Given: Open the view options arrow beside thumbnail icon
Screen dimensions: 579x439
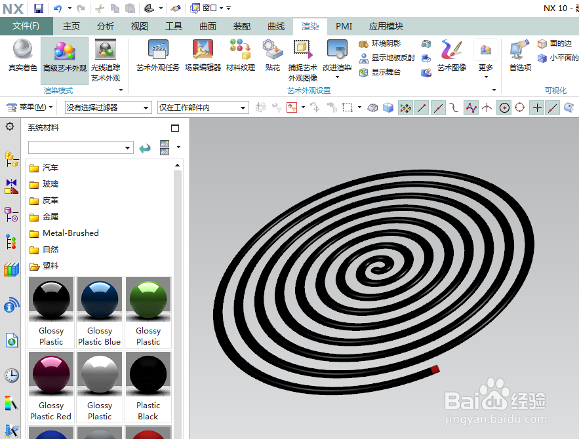Looking at the screenshot, I should [x=179, y=147].
